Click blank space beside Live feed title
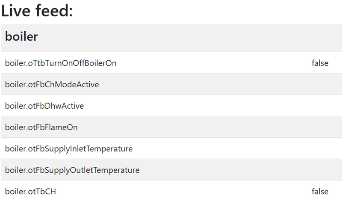 point(207,10)
